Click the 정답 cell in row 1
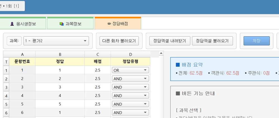The image size is (279, 118). pos(60,70)
